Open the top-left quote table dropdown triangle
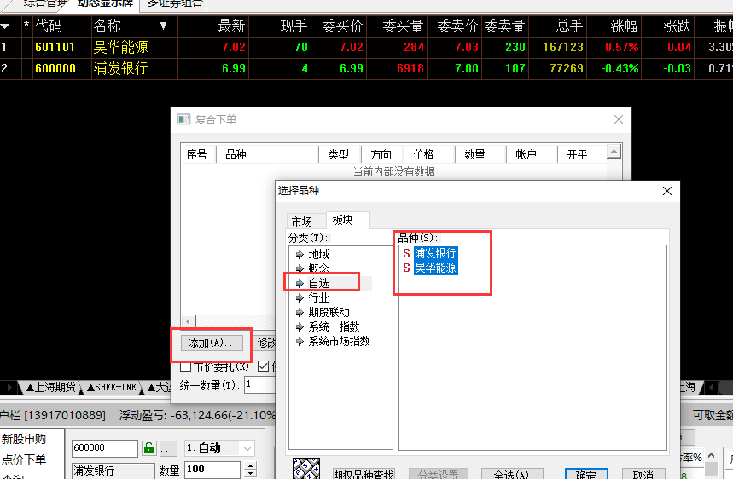 coord(5,26)
